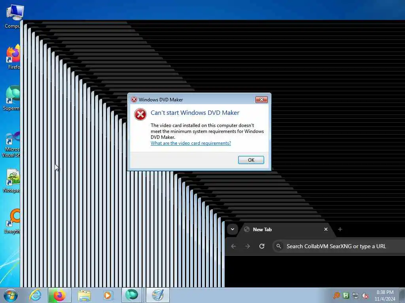This screenshot has width=405, height=303.
Task: Open the browser tab search dropdown chevron
Action: coord(233,229)
